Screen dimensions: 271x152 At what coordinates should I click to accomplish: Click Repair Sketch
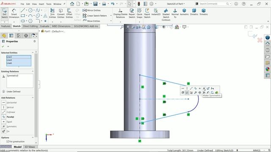pyautogui.click(x=132, y=14)
